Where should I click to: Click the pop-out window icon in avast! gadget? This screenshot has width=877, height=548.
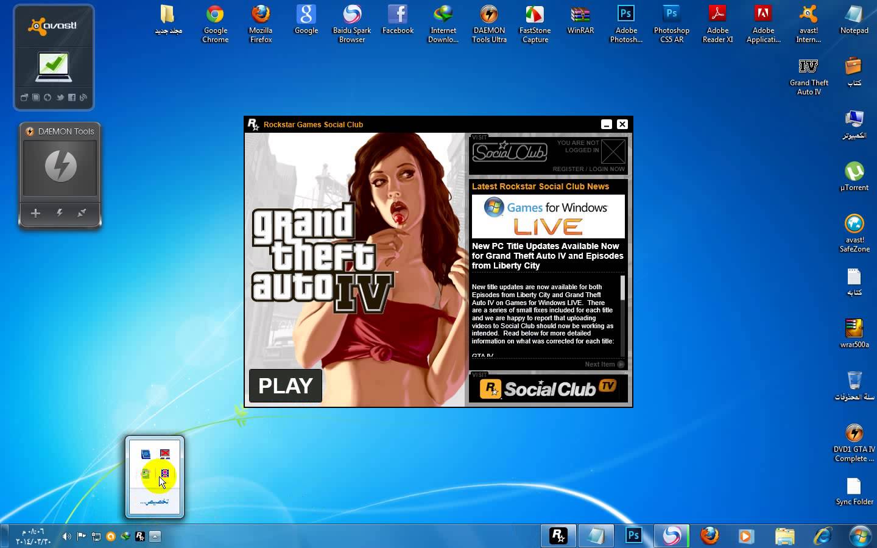tap(24, 97)
